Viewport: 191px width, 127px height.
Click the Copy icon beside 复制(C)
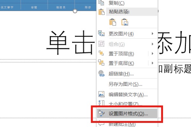101,3
